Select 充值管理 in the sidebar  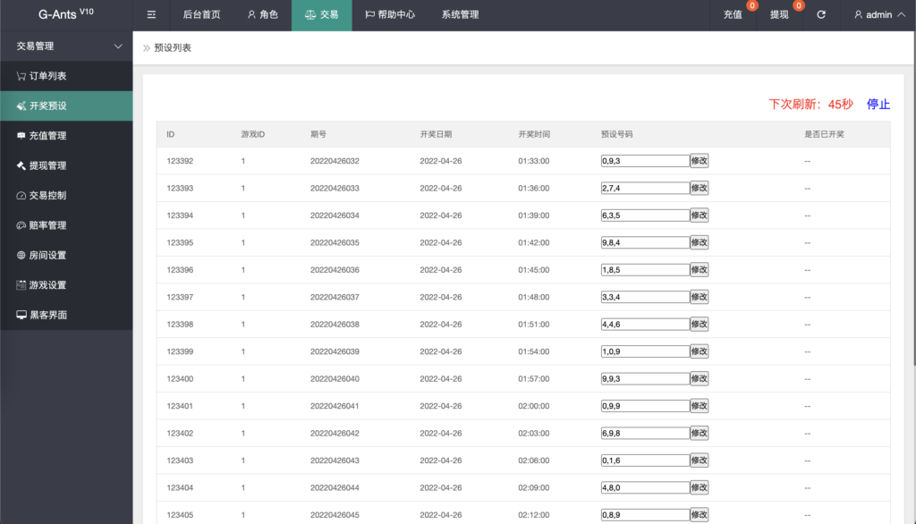[x=47, y=136]
